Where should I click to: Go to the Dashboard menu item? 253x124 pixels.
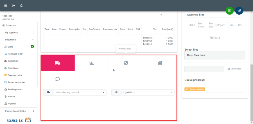tap(11, 26)
